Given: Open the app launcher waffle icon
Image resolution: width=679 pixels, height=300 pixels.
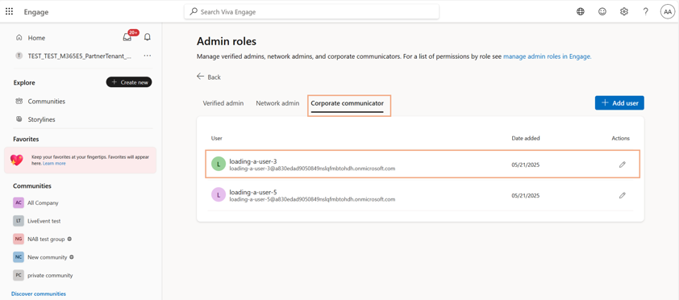Looking at the screenshot, I should click(9, 11).
